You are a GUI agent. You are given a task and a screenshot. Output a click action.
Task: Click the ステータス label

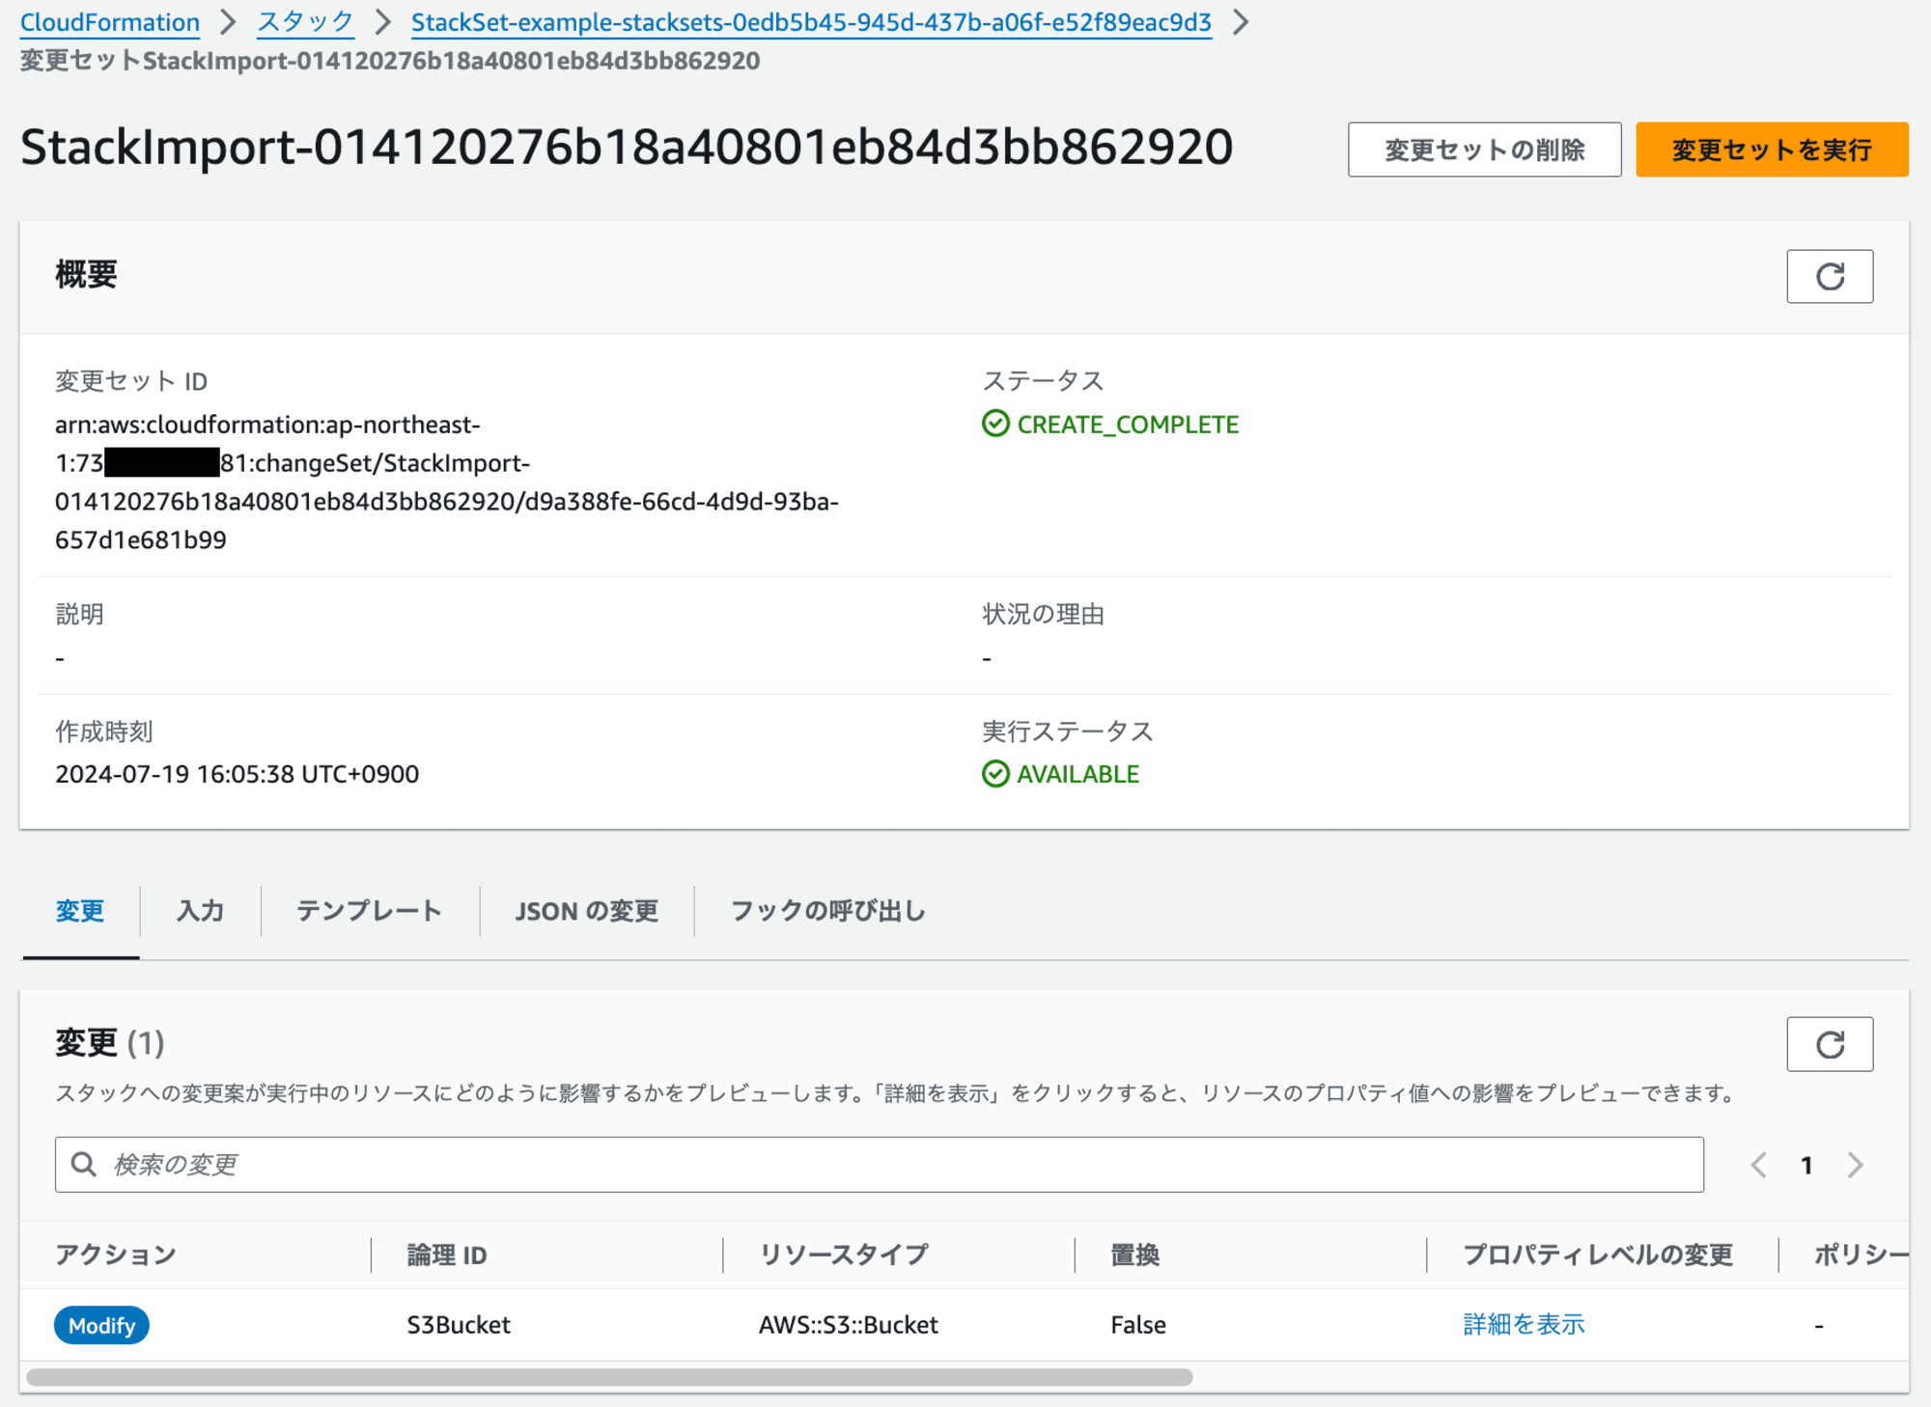[1044, 381]
